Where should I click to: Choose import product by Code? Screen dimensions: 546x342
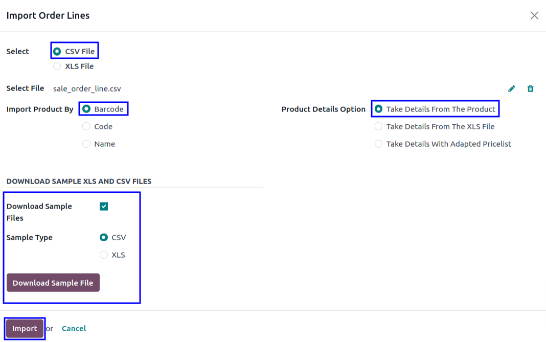(86, 126)
